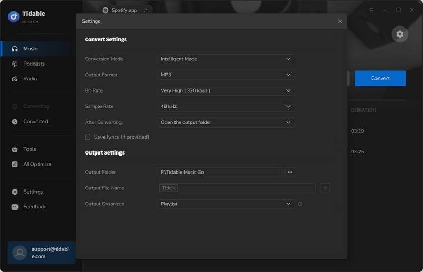
Task: Click the AI Optimize icon
Action: [x=15, y=164]
